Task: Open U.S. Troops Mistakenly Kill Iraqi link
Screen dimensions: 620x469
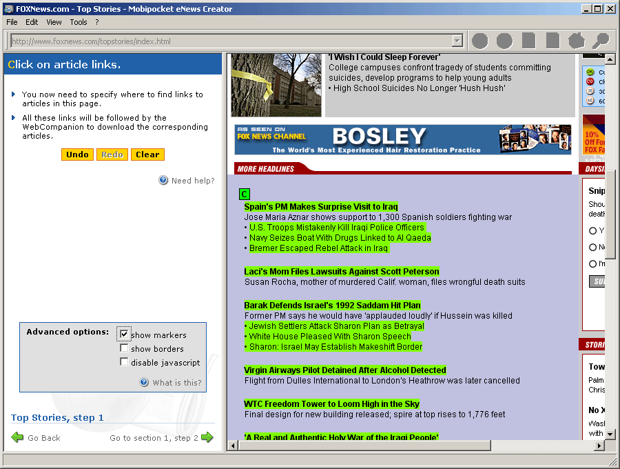Action: point(337,227)
